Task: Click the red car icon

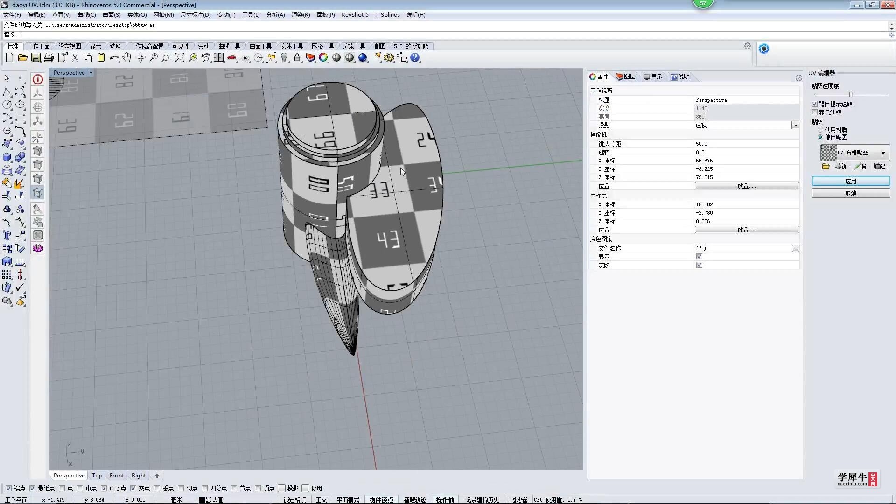Action: pyautogui.click(x=232, y=58)
